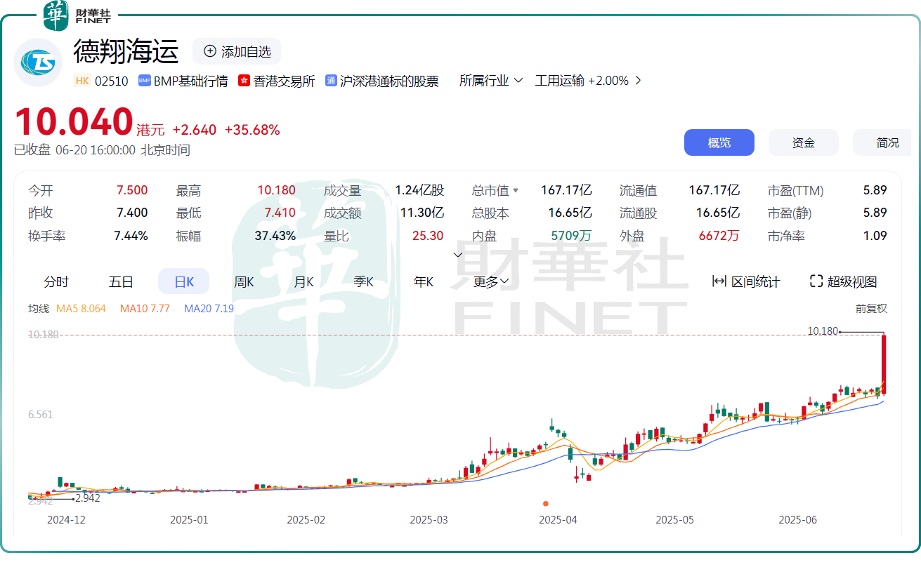Viewport: 921px width, 567px height.
Task: Click the 2025-04 date axis label
Action: [558, 520]
